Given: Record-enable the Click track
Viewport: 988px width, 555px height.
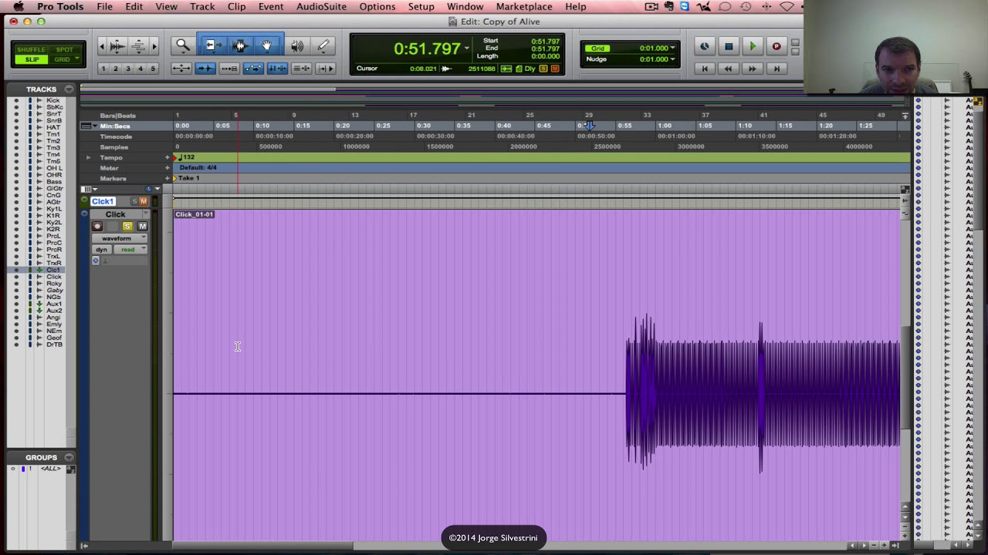Looking at the screenshot, I should [x=97, y=226].
